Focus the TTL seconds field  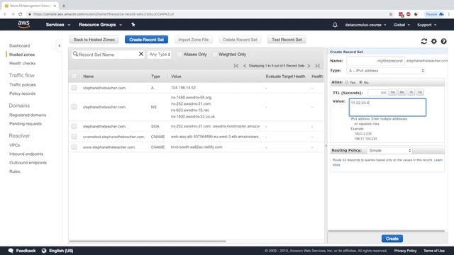pos(377,93)
